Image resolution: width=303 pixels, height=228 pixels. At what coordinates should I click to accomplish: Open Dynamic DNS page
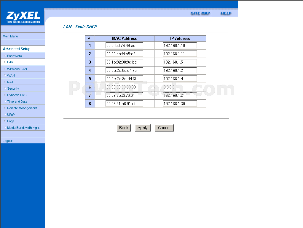coord(17,95)
